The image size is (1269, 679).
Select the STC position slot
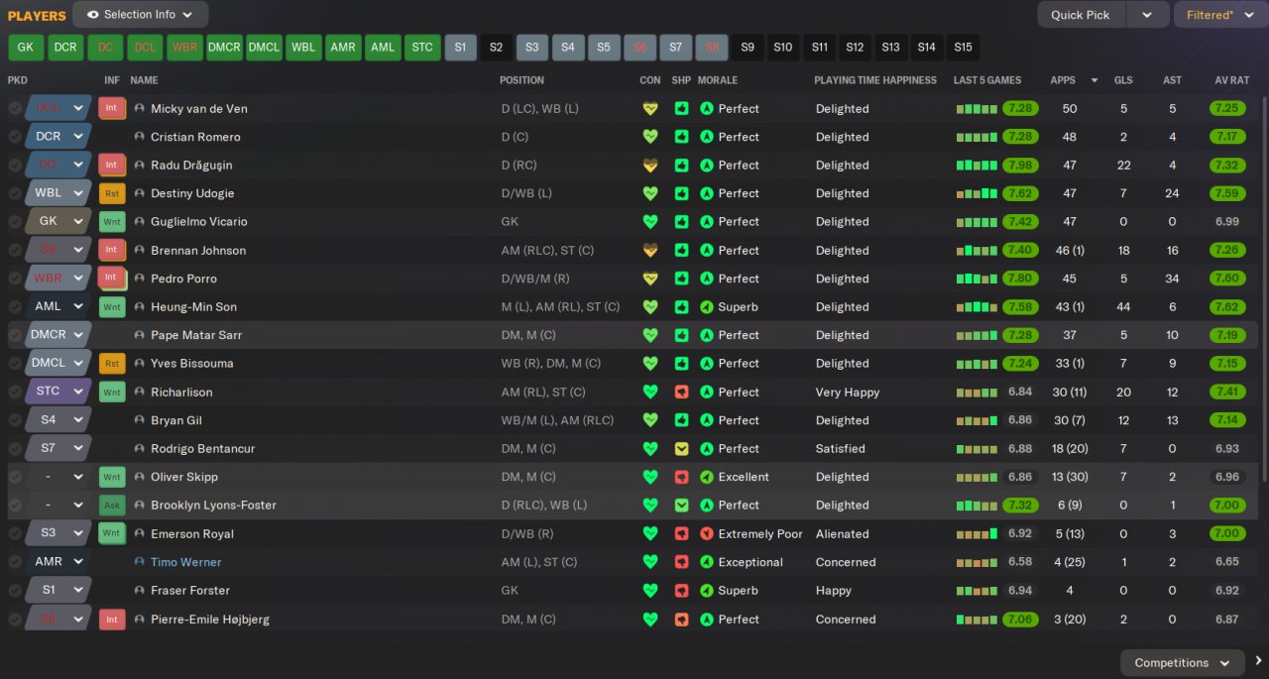coord(422,47)
